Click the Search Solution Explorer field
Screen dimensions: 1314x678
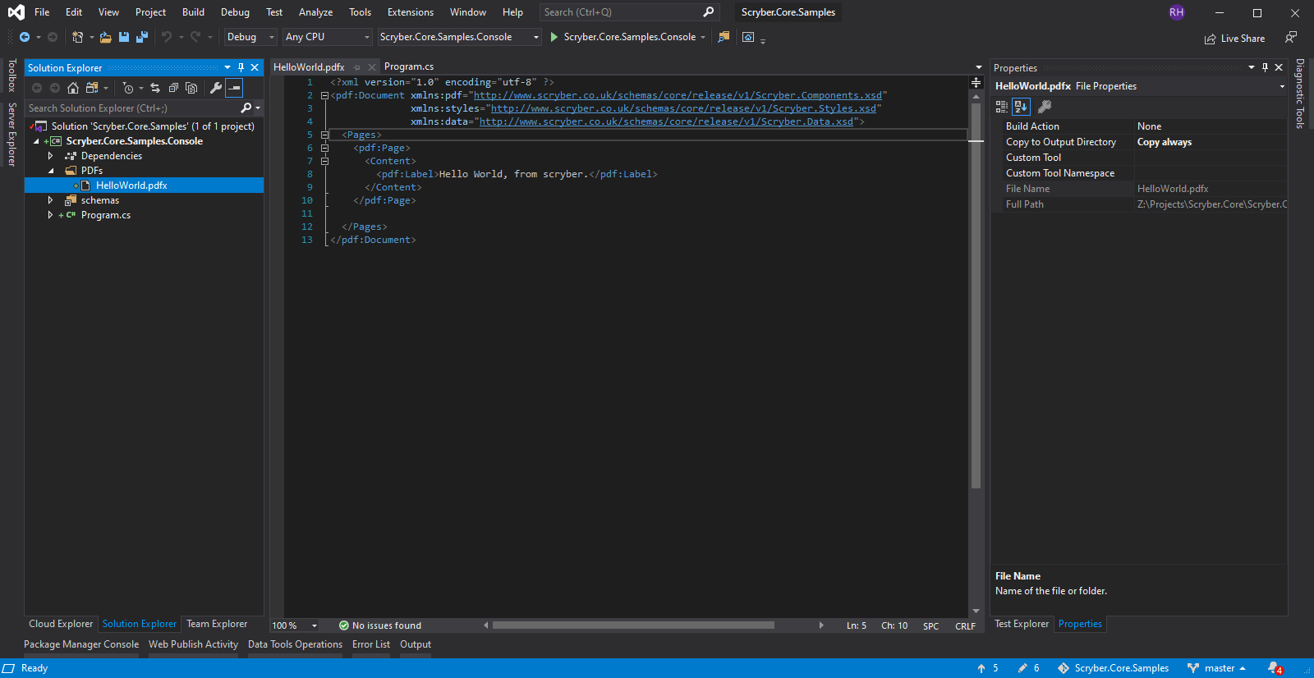[x=144, y=108]
